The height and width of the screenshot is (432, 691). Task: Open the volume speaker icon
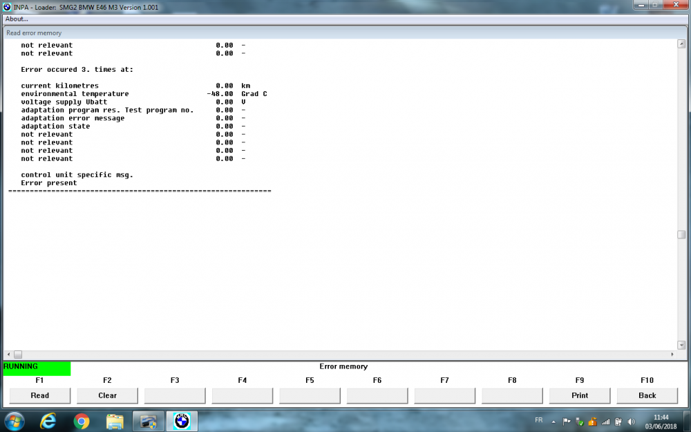(631, 422)
